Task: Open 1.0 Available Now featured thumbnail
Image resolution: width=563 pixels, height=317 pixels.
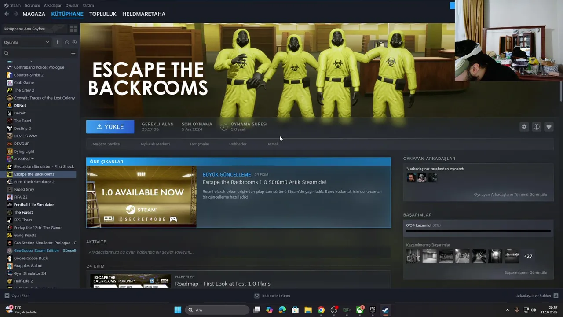Action: (142, 196)
